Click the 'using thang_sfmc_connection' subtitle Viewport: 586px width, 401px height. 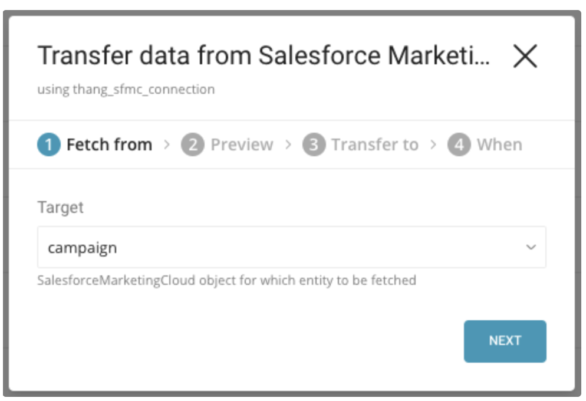(126, 90)
